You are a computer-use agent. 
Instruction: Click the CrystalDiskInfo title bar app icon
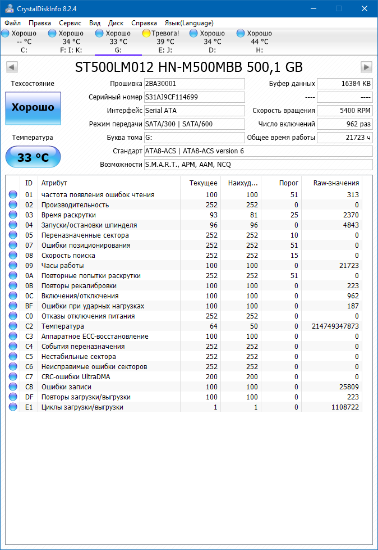tap(7, 8)
